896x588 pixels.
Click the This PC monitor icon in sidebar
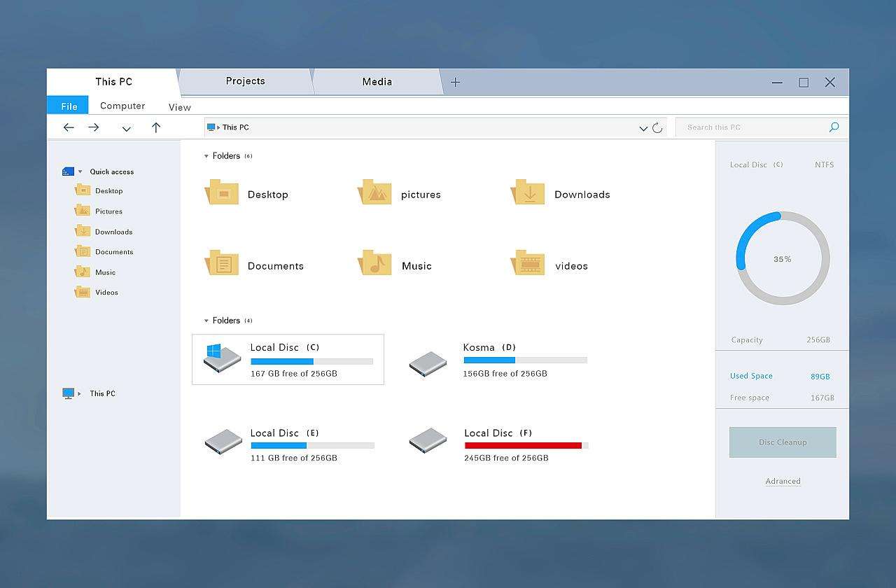(68, 393)
